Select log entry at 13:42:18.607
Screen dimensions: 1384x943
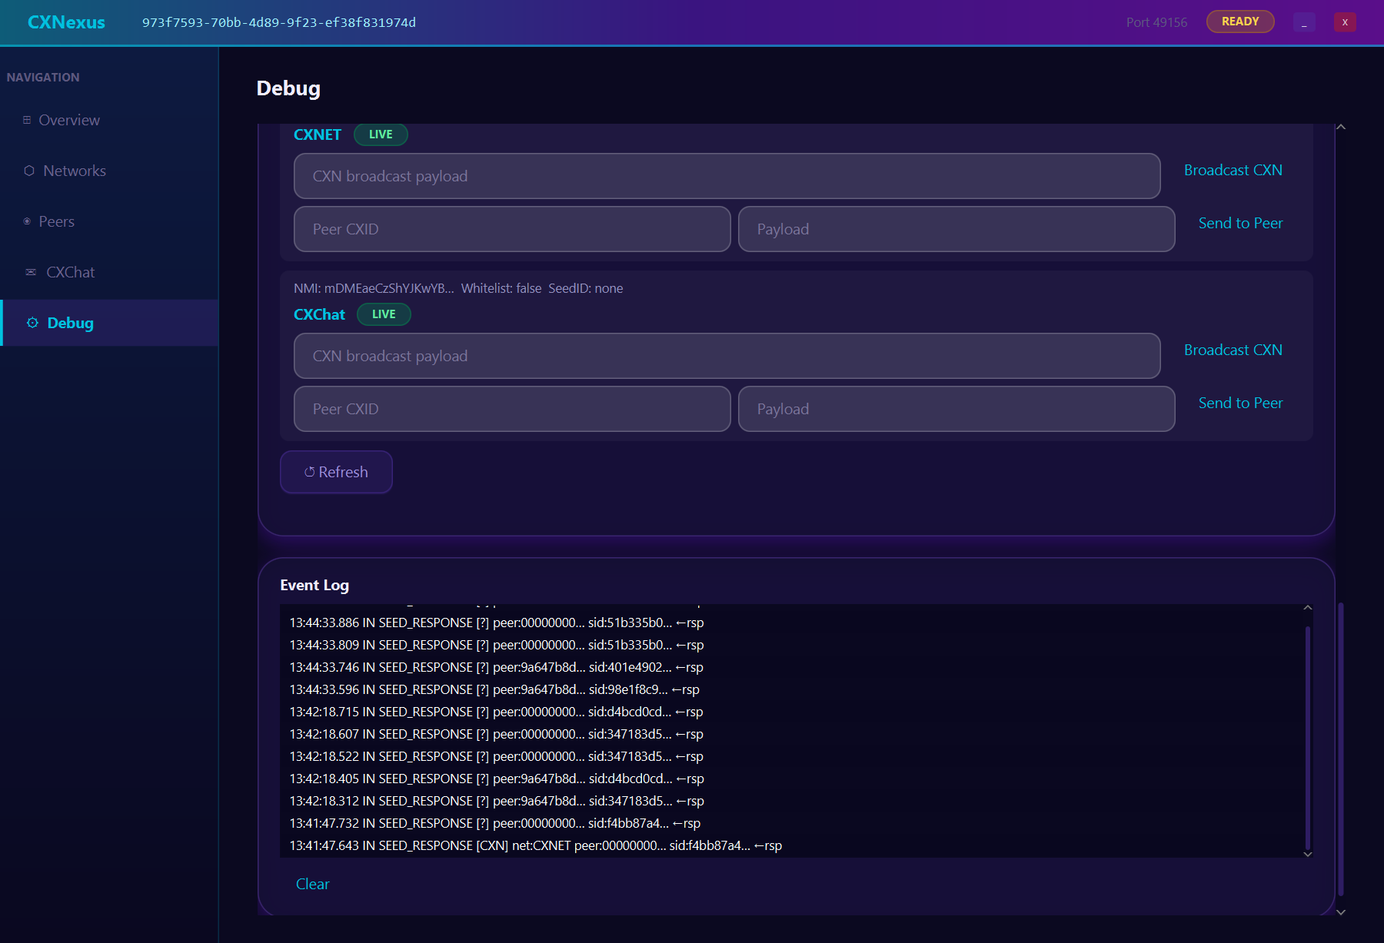tap(497, 734)
